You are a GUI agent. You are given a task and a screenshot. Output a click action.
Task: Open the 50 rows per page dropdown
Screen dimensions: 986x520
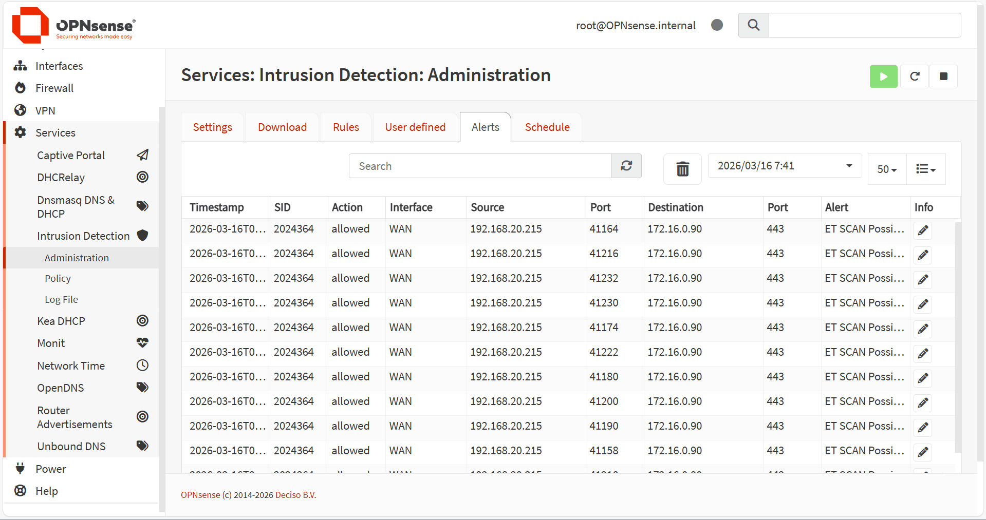[x=886, y=169]
